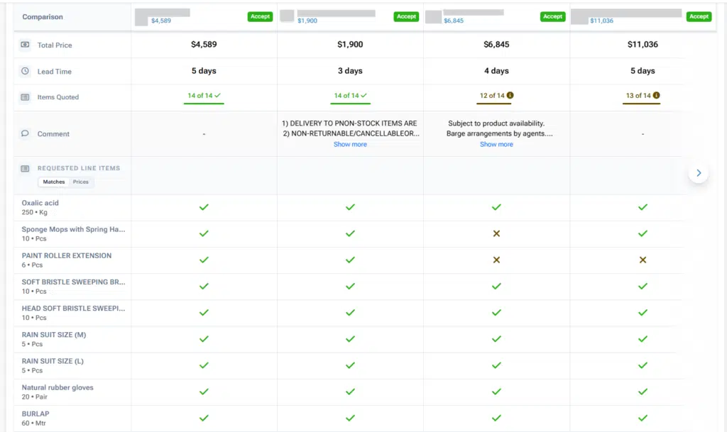
Task: Accept the $6,845 supplier quote
Action: coord(552,16)
